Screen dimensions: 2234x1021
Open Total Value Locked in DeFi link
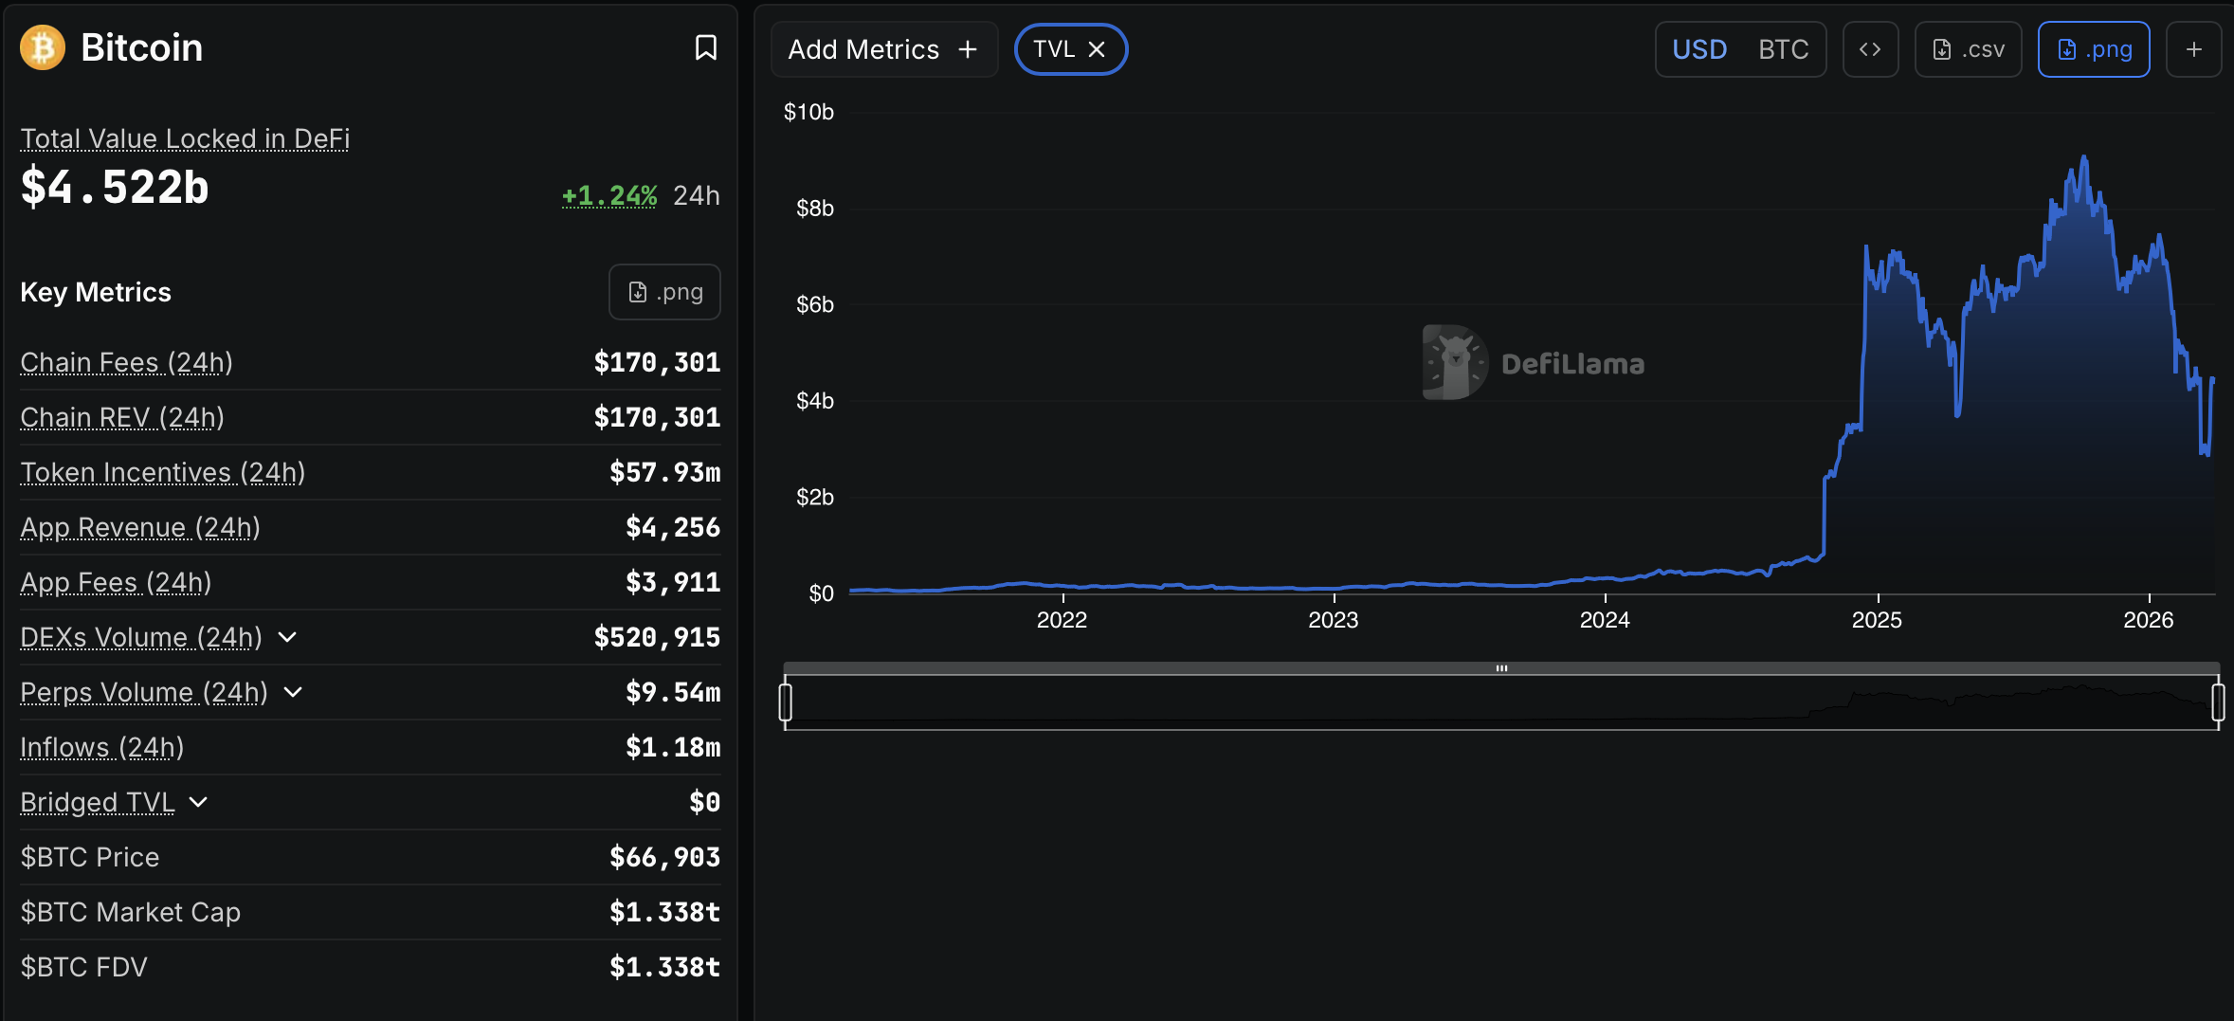click(185, 138)
